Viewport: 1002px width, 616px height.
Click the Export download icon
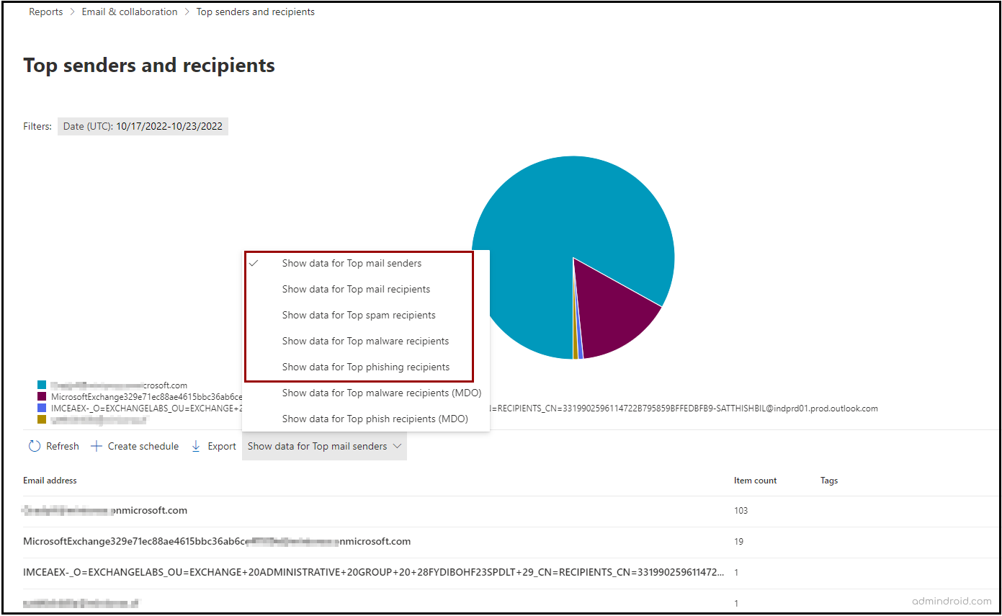click(195, 446)
